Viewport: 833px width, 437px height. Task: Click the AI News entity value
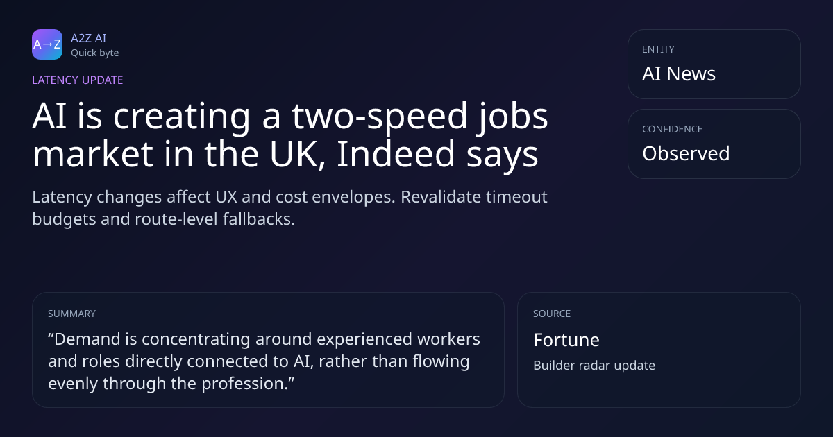[679, 74]
